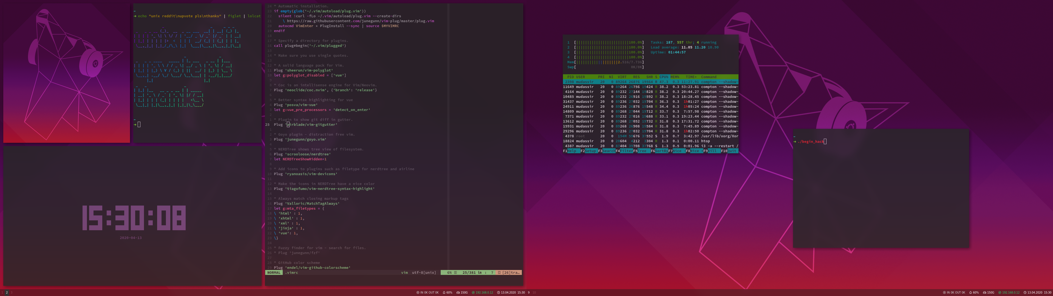Click the Plug 'junegunn/goyo.vim' line
The image size is (1053, 296).
[300, 140]
